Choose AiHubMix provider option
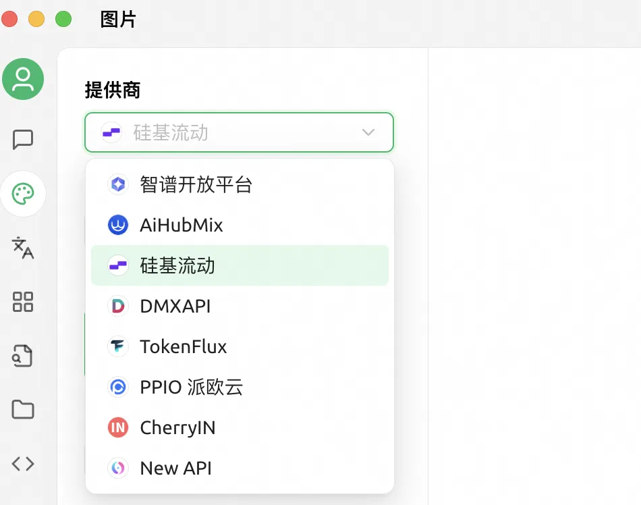Viewport: 641px width, 505px height. tap(181, 225)
